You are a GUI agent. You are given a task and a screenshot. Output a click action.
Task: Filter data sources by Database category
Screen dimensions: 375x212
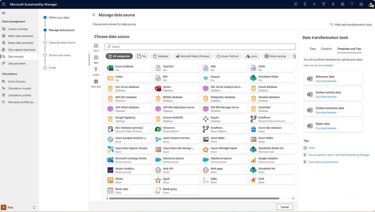click(x=161, y=56)
